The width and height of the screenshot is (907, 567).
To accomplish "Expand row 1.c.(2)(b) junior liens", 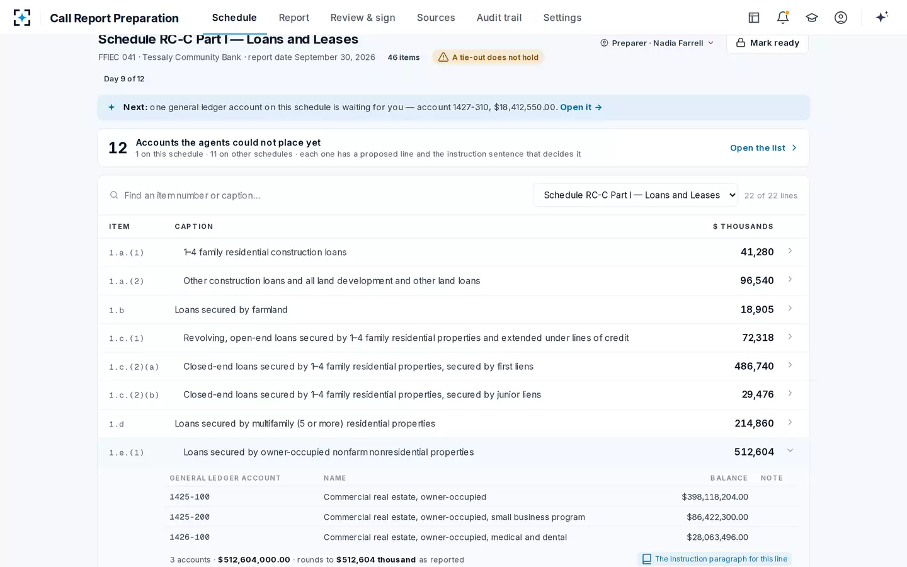I will pyautogui.click(x=453, y=395).
